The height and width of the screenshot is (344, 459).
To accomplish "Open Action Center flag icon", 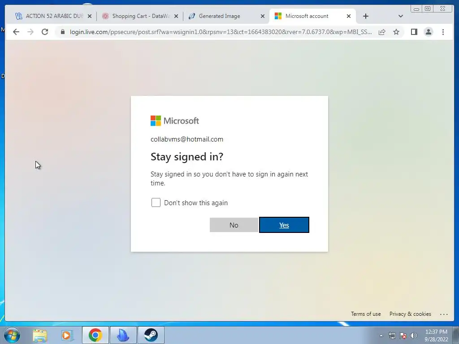I will point(403,335).
